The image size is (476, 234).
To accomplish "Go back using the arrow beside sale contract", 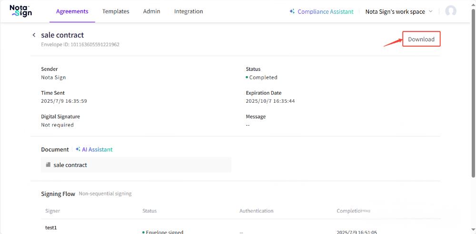I will tap(34, 35).
